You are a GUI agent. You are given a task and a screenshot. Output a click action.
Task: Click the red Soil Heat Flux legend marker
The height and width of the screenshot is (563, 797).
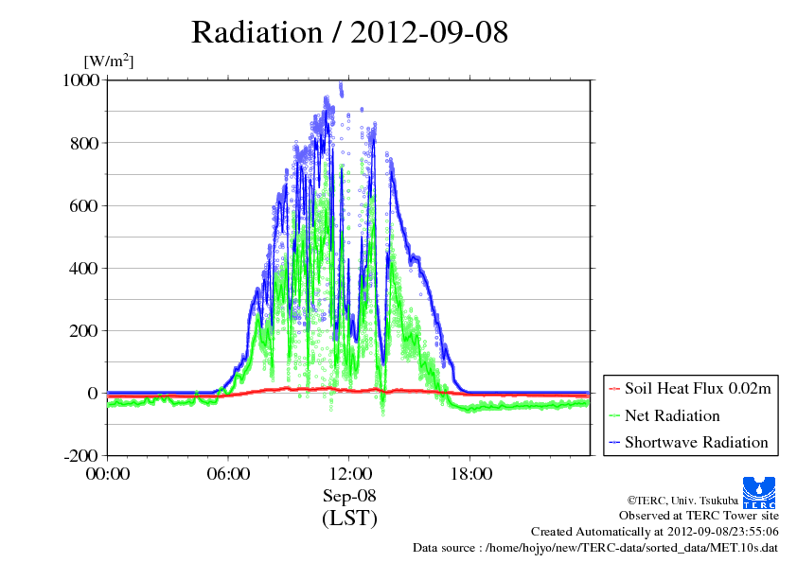[614, 389]
